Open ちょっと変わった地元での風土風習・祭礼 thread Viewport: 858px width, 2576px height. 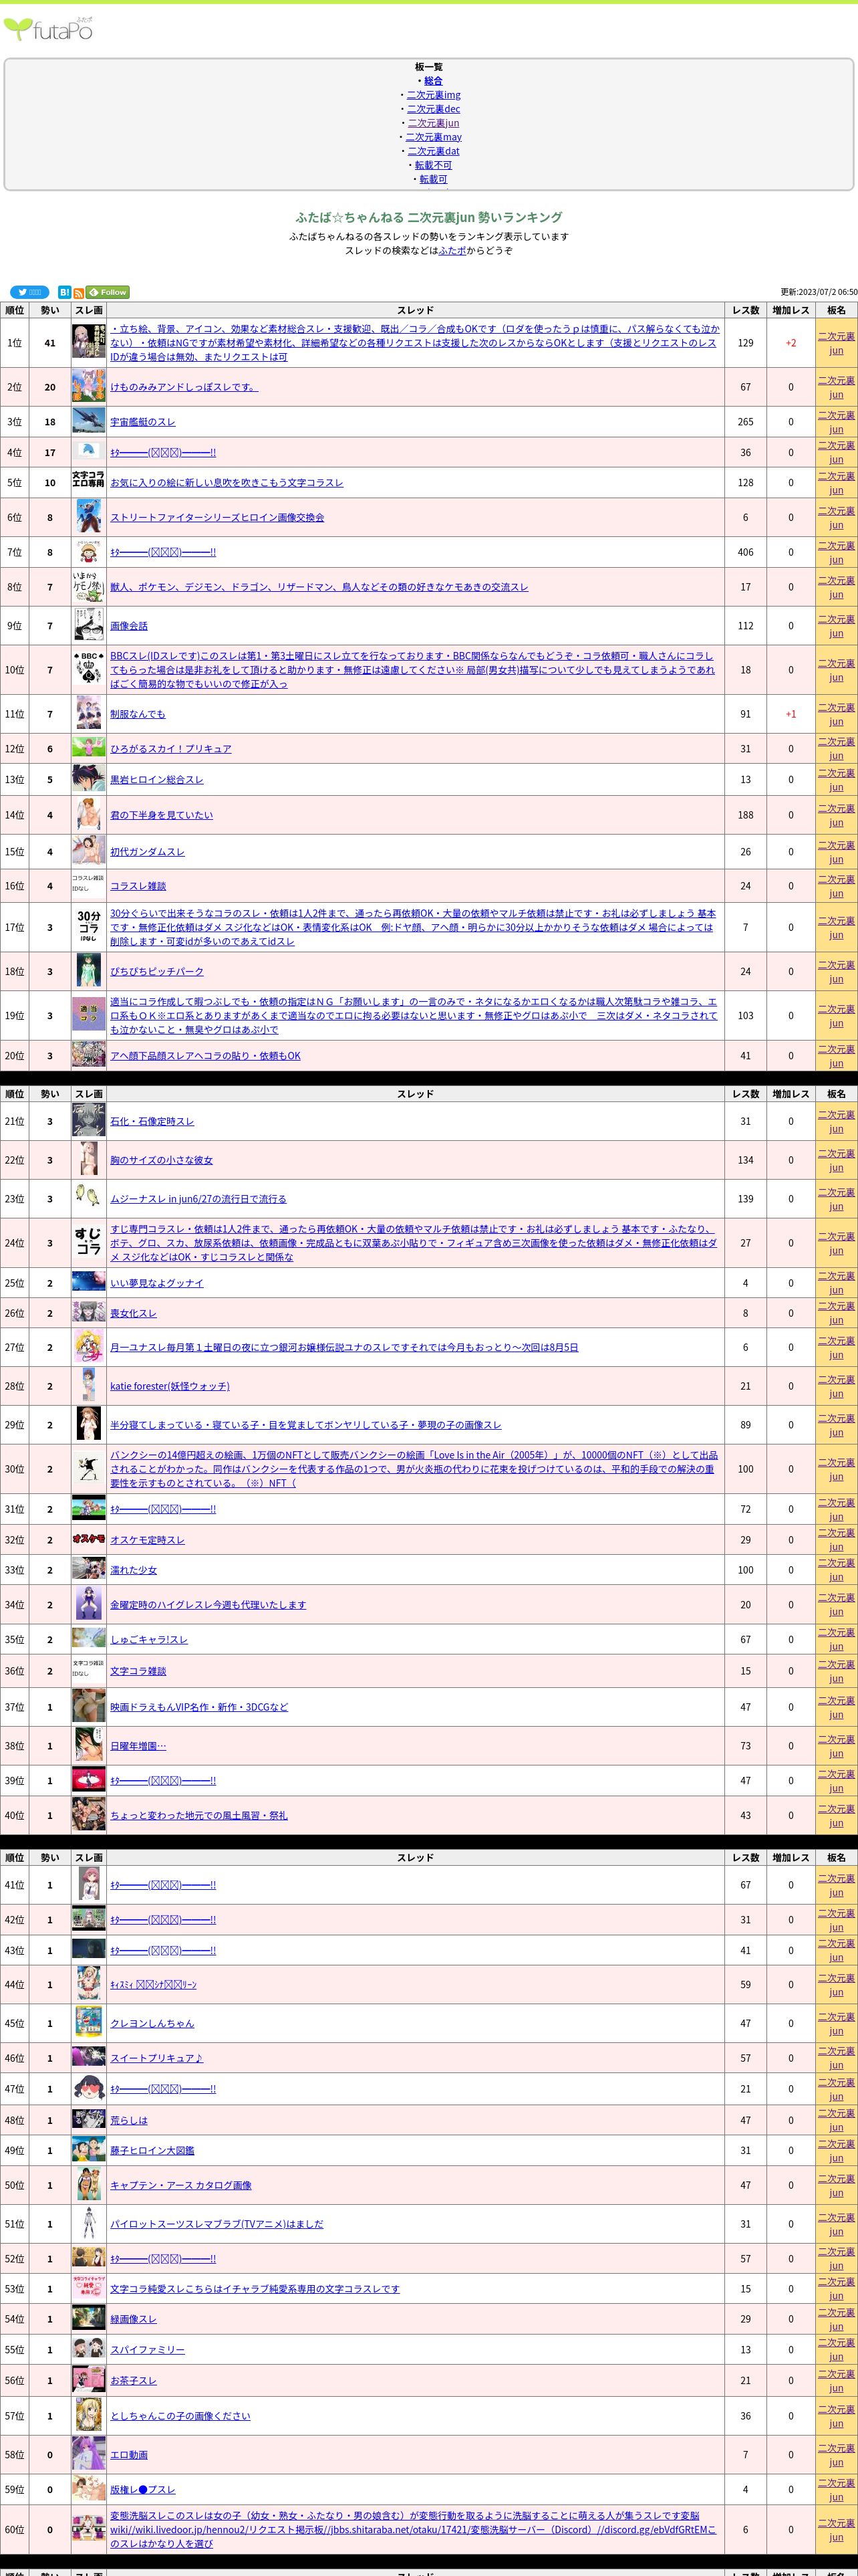pos(198,1815)
